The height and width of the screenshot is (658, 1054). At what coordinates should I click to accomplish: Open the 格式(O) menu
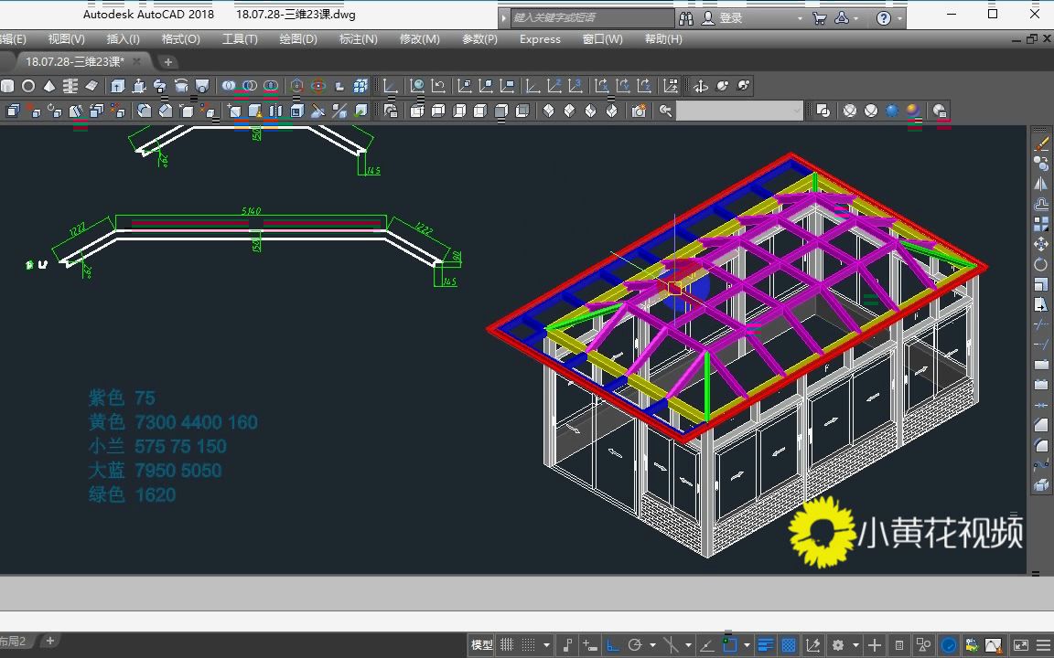[181, 39]
